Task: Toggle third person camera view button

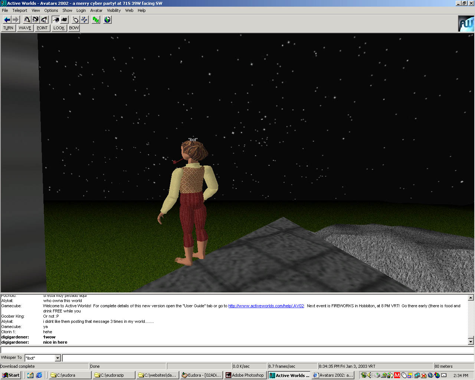Action: (x=64, y=20)
